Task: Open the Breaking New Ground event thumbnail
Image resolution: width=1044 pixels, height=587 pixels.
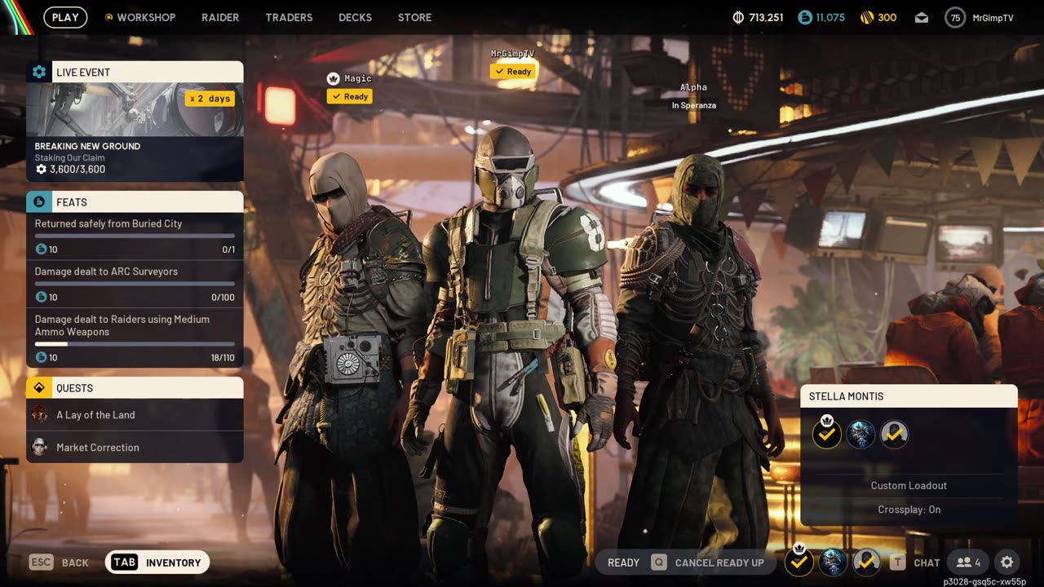Action: [135, 109]
